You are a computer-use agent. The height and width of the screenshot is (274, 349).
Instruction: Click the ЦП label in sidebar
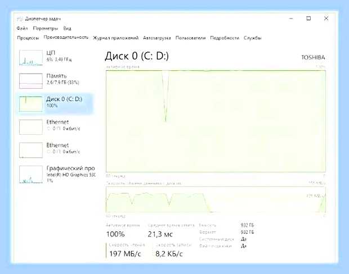51,53
